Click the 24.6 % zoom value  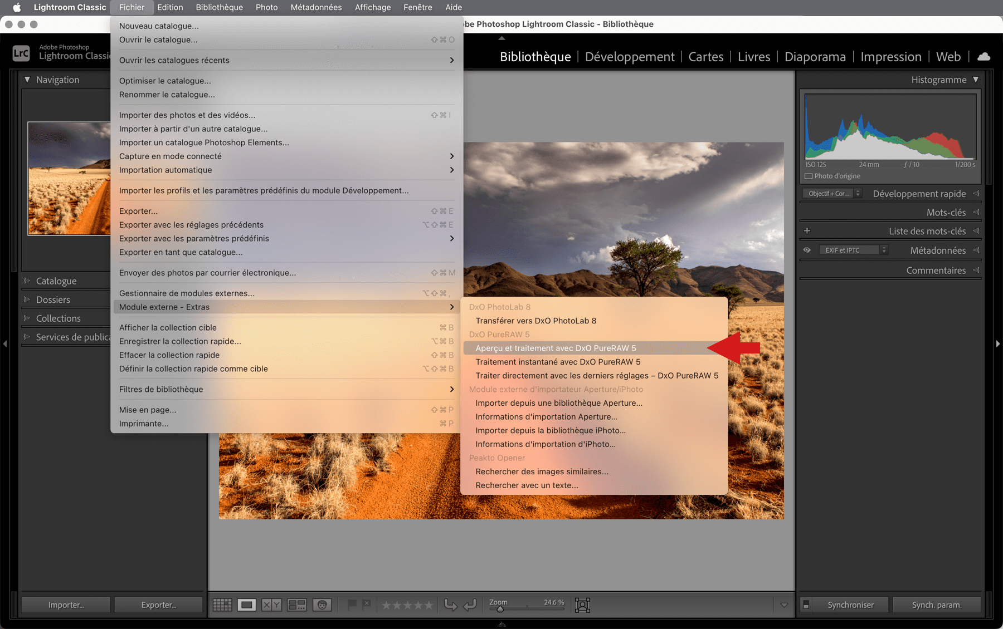click(554, 602)
